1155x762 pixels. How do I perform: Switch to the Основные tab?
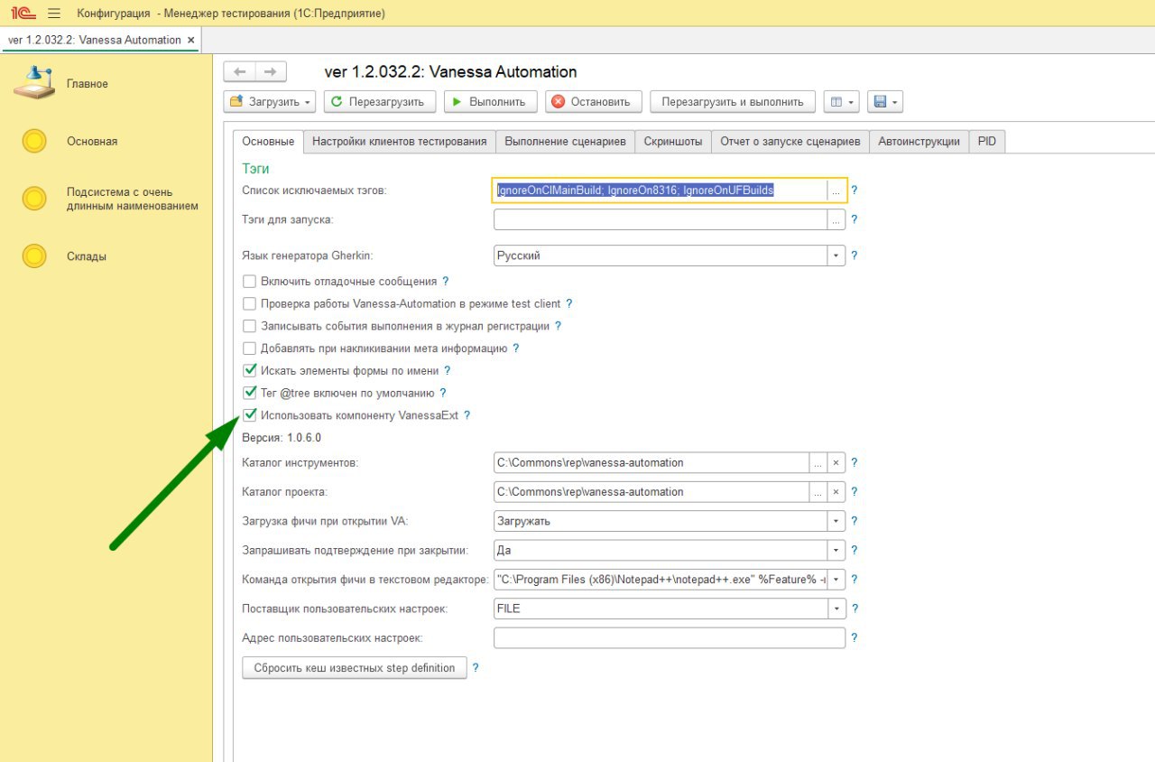point(268,142)
